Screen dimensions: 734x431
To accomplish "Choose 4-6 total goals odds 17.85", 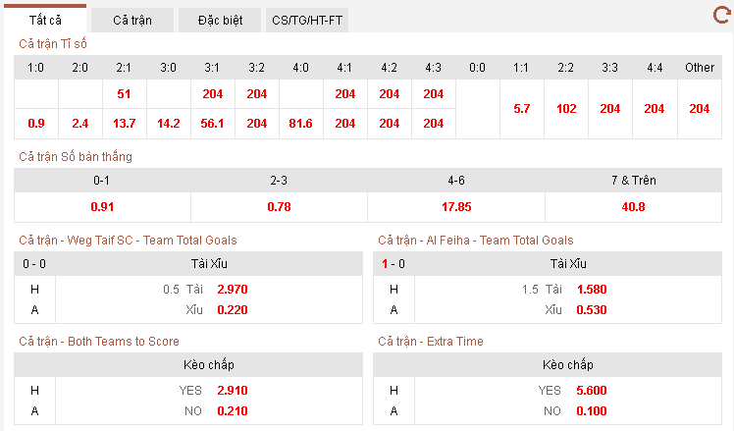I will point(456,207).
